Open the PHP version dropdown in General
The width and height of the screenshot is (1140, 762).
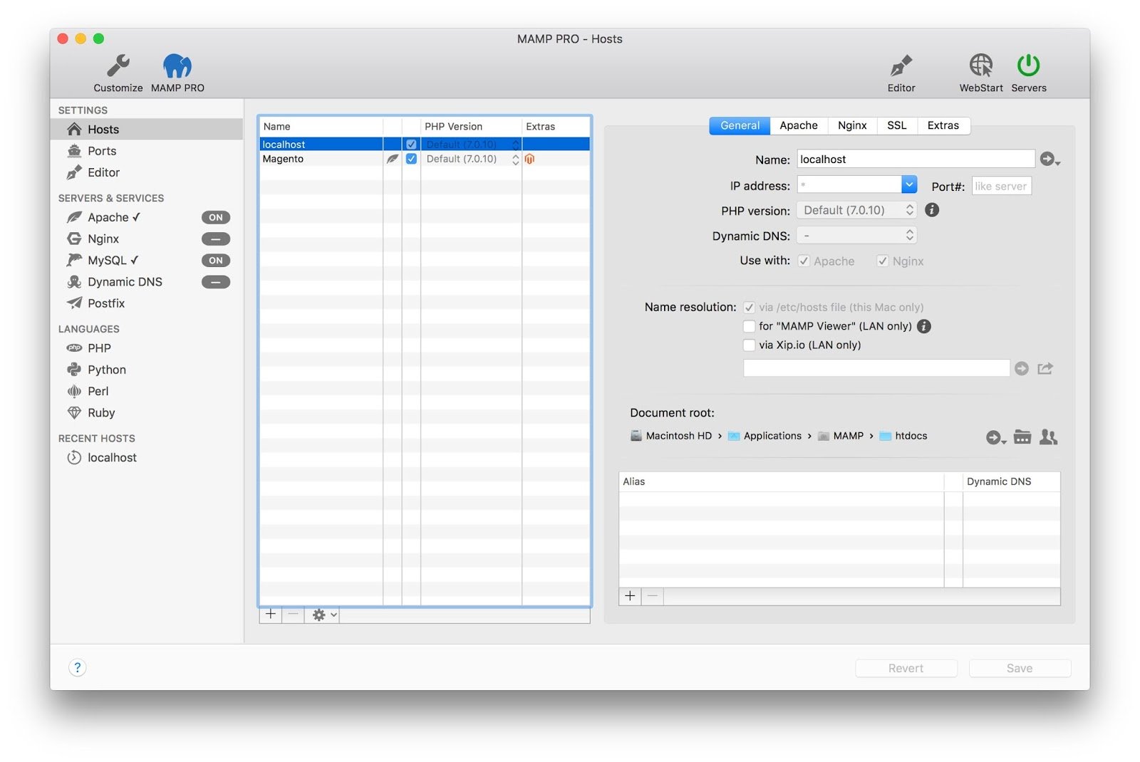point(856,210)
